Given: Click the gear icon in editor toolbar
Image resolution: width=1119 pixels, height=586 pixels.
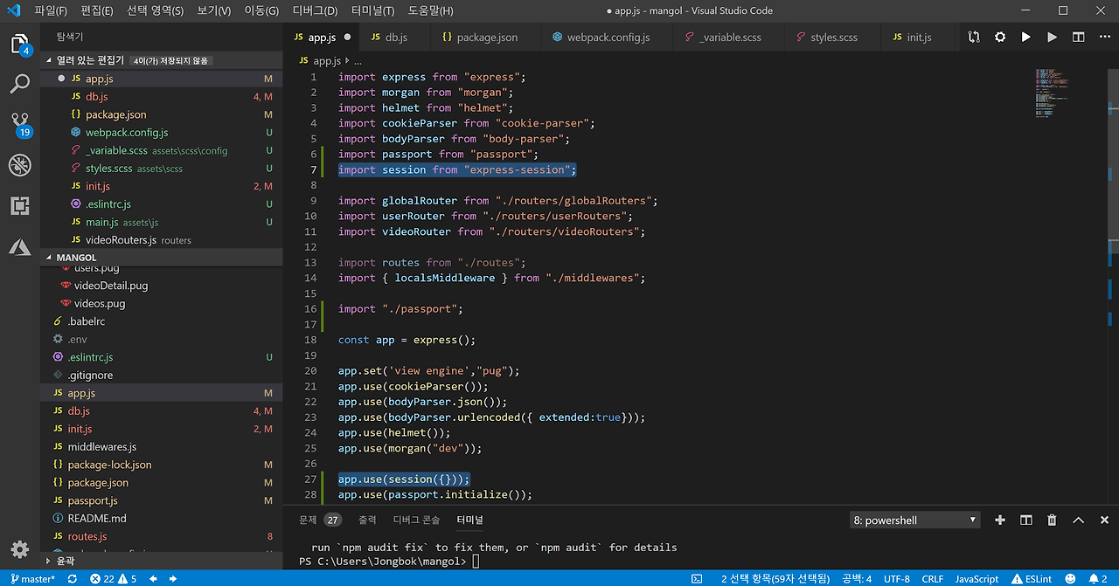Looking at the screenshot, I should pyautogui.click(x=1000, y=38).
